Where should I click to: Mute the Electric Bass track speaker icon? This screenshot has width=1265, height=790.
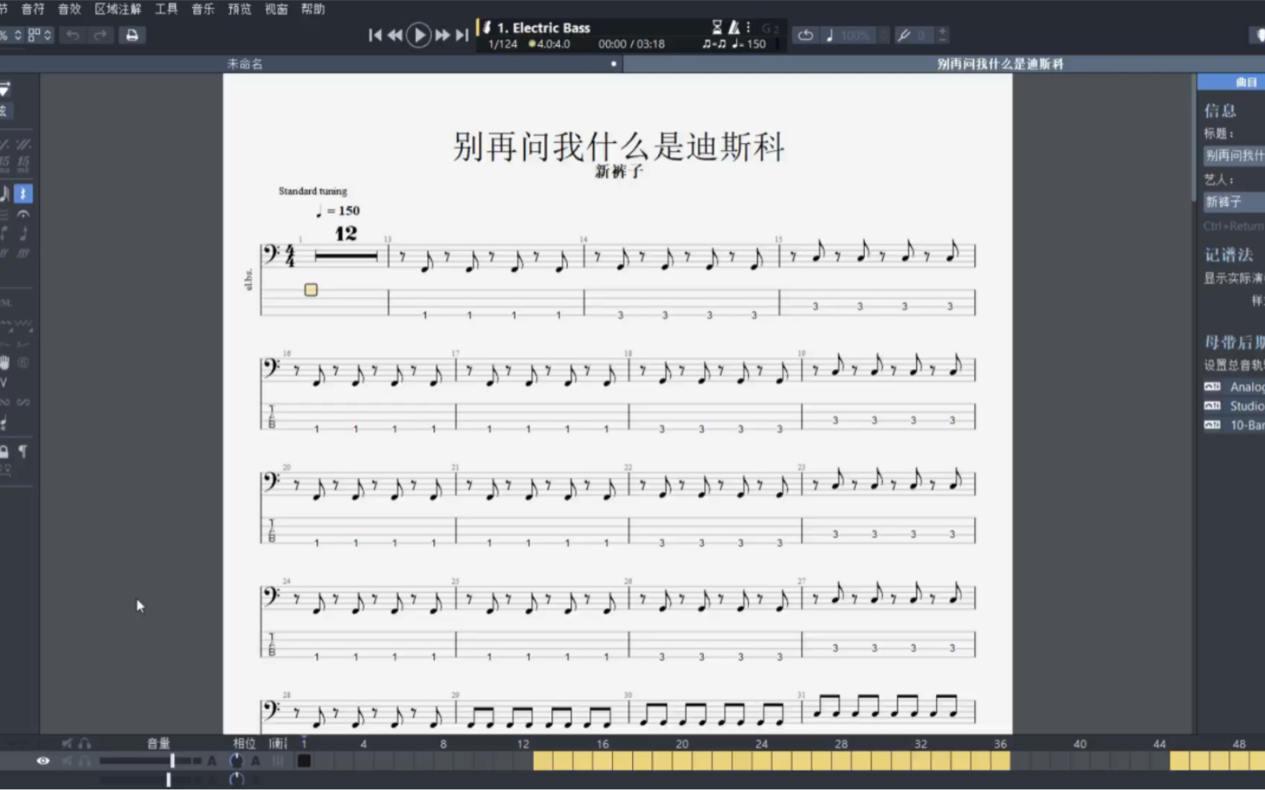point(67,761)
